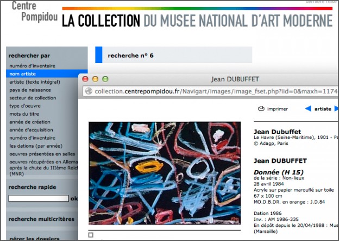This screenshot has width=339, height=241.
Task: Click the 28 avril 1984 date text
Action: coord(269,184)
